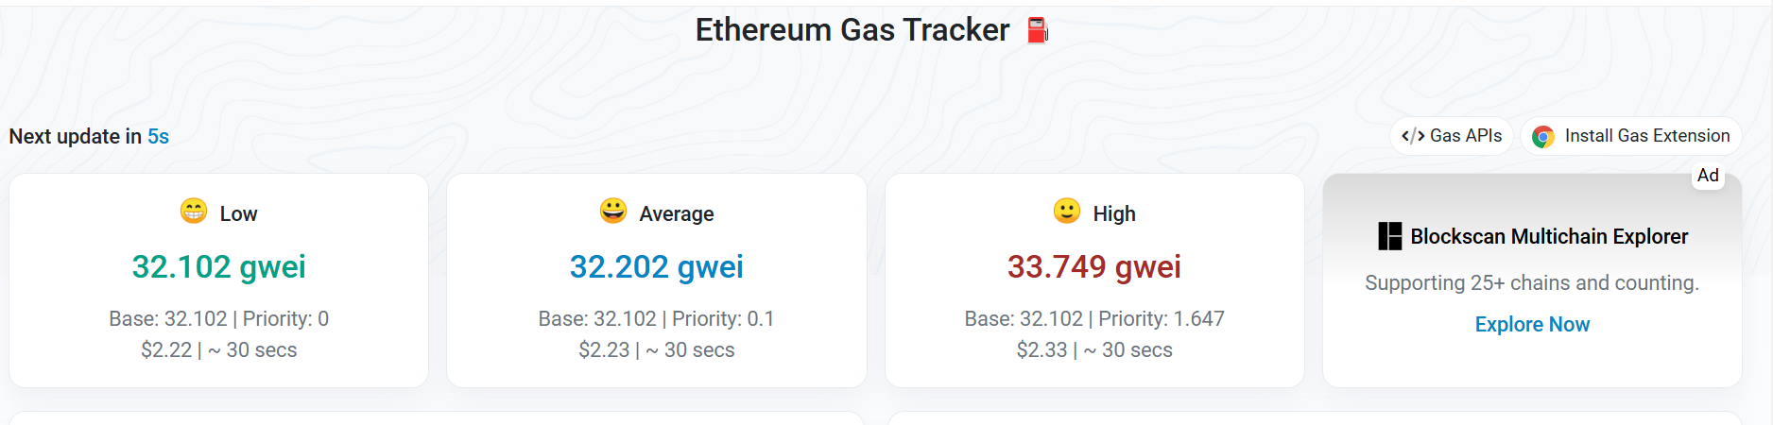Screen dimensions: 1773x425
Task: Click the Ad label badge
Action: click(1708, 175)
